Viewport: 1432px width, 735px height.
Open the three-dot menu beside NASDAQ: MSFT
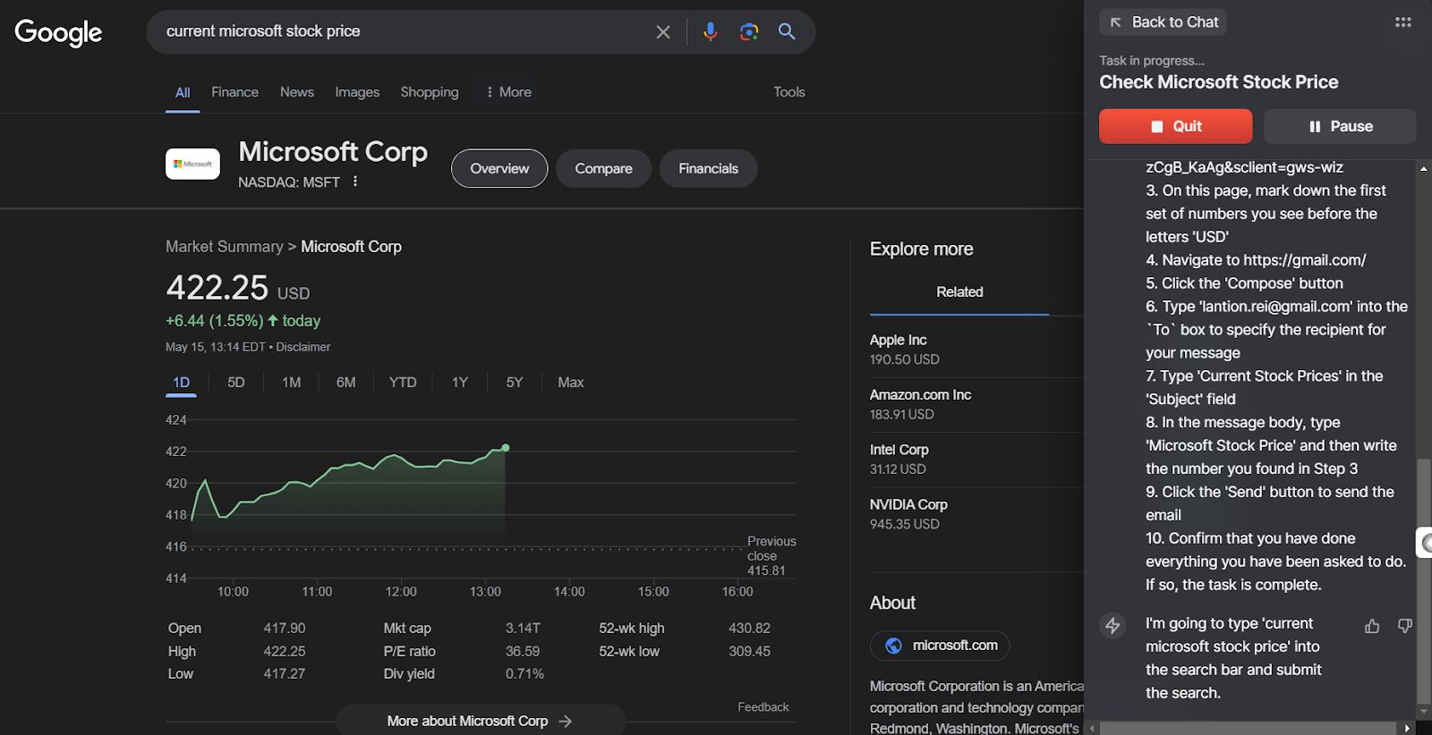pos(355,182)
